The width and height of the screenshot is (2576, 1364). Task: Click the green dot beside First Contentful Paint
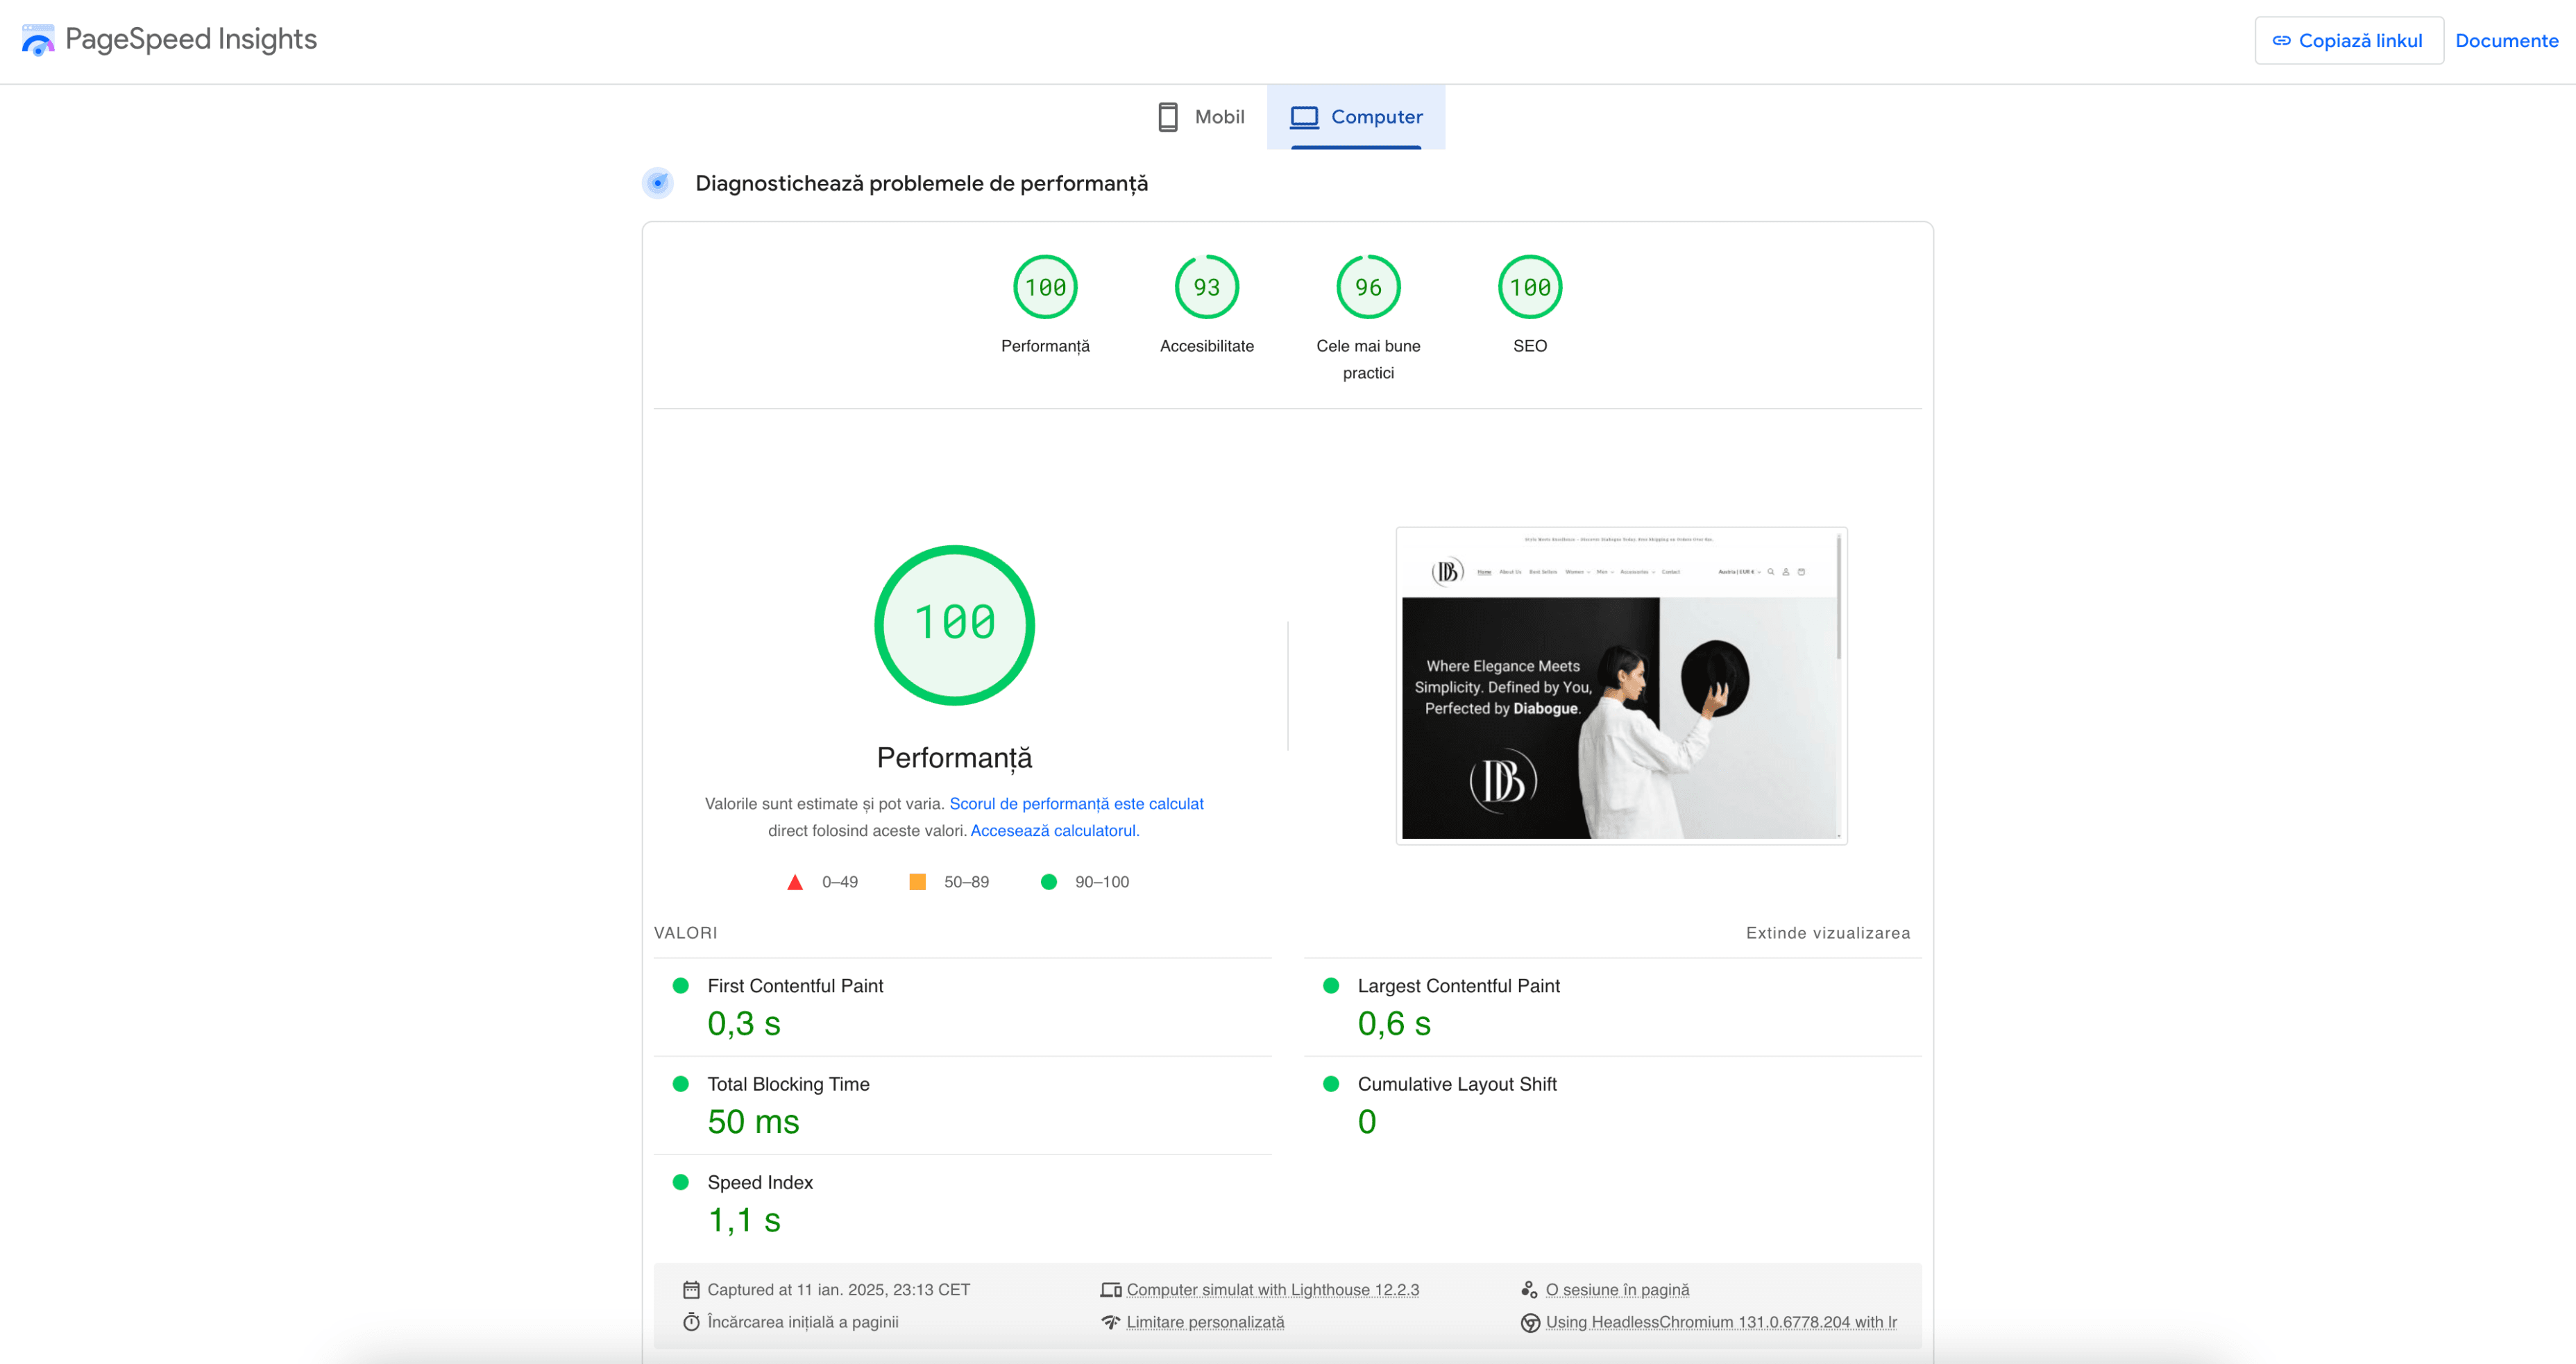click(681, 986)
